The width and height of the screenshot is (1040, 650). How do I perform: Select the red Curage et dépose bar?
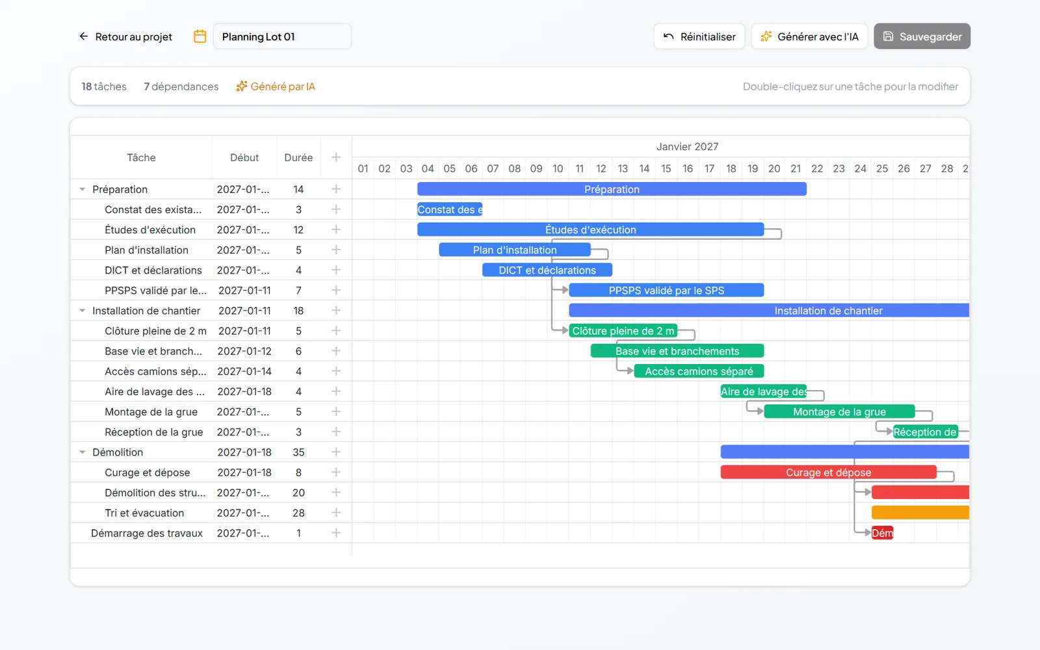click(x=828, y=473)
